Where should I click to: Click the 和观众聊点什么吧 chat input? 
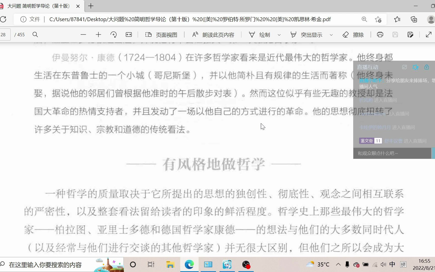[x=392, y=153]
